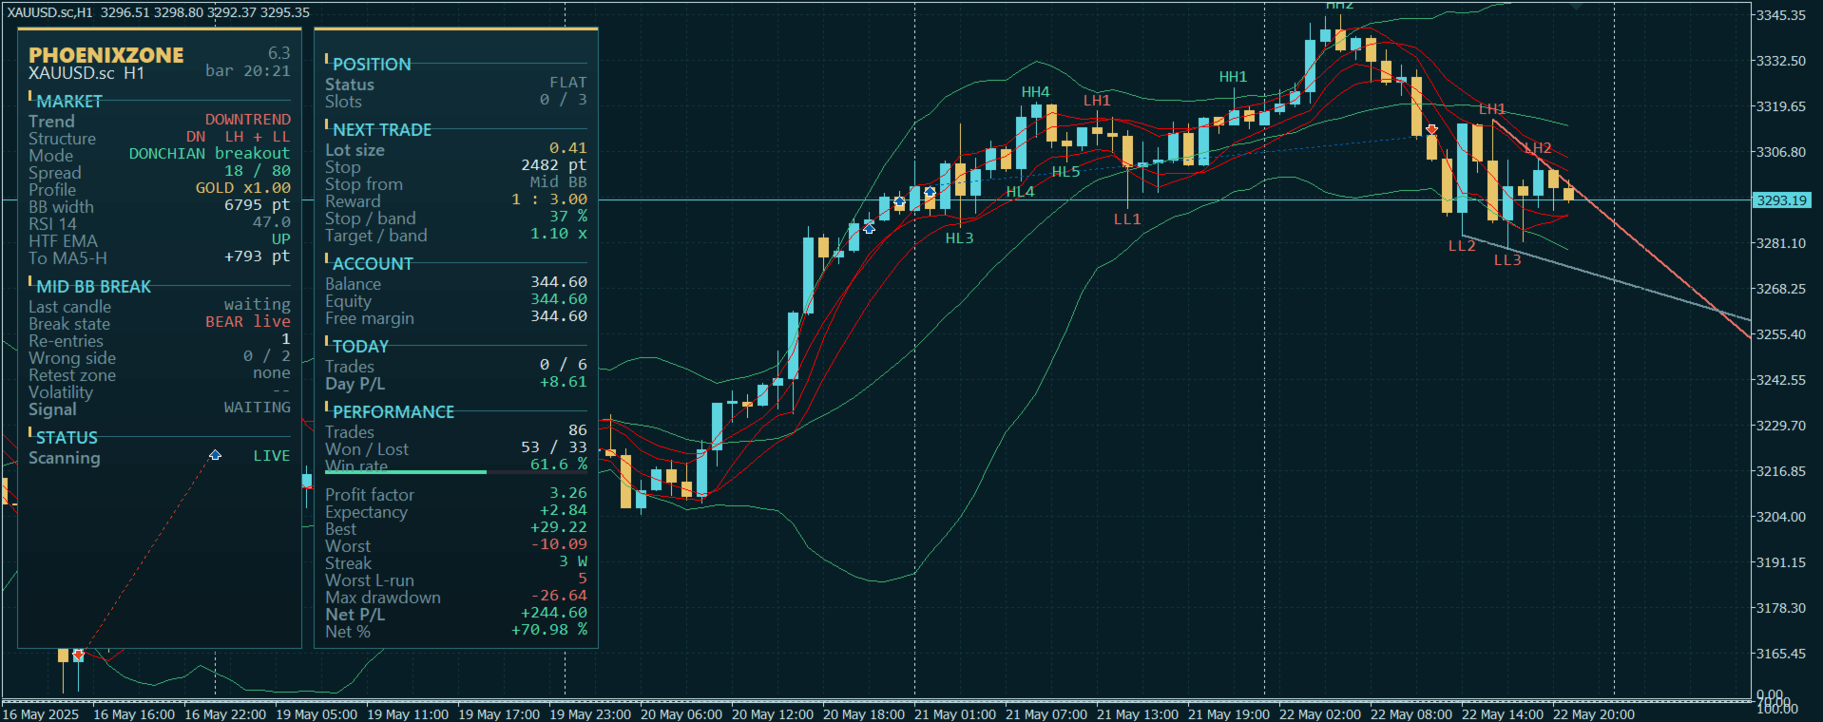Select the 20 May 12:00 time axis label

773,714
